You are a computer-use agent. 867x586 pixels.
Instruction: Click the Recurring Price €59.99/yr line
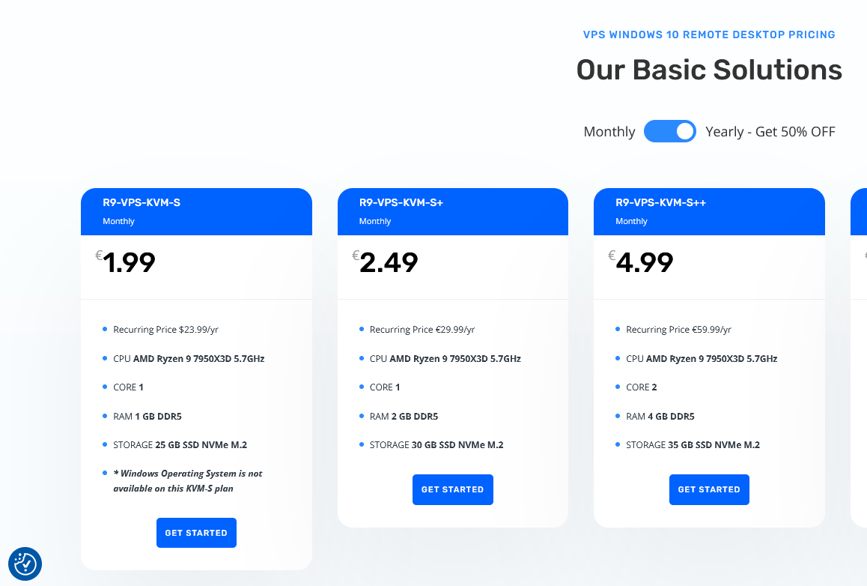[678, 329]
